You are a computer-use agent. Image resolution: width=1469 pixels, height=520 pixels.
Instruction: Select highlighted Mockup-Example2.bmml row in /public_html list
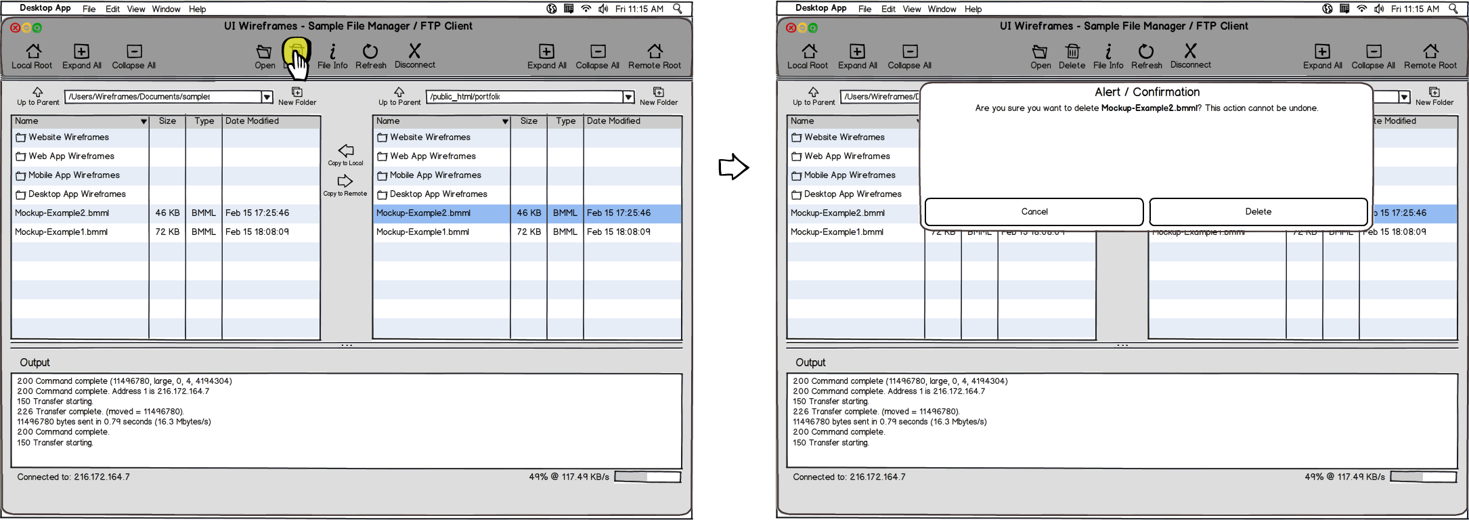[527, 213]
